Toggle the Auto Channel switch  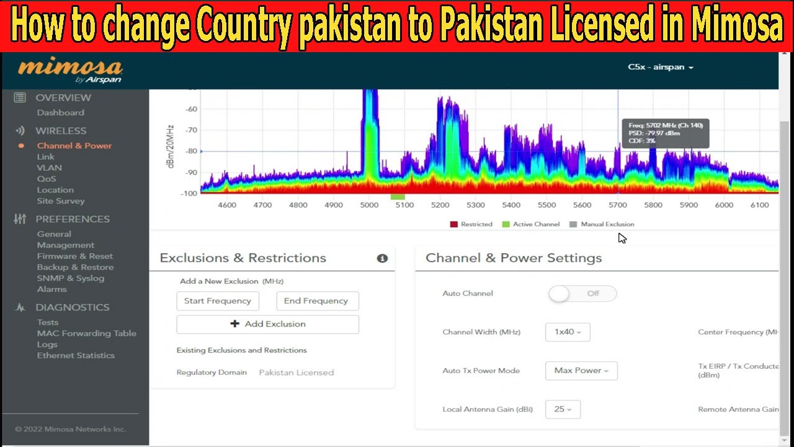pyautogui.click(x=582, y=294)
